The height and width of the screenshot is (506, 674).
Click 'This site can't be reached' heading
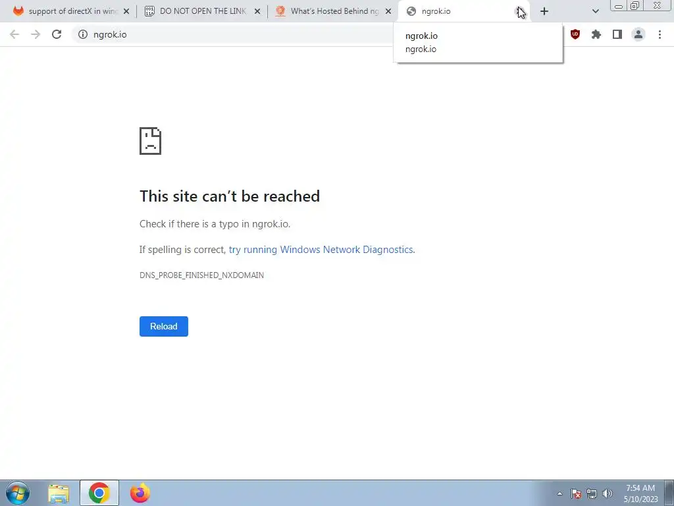pos(230,196)
